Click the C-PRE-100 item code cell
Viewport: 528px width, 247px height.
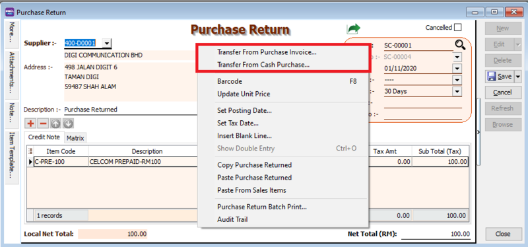click(x=61, y=162)
